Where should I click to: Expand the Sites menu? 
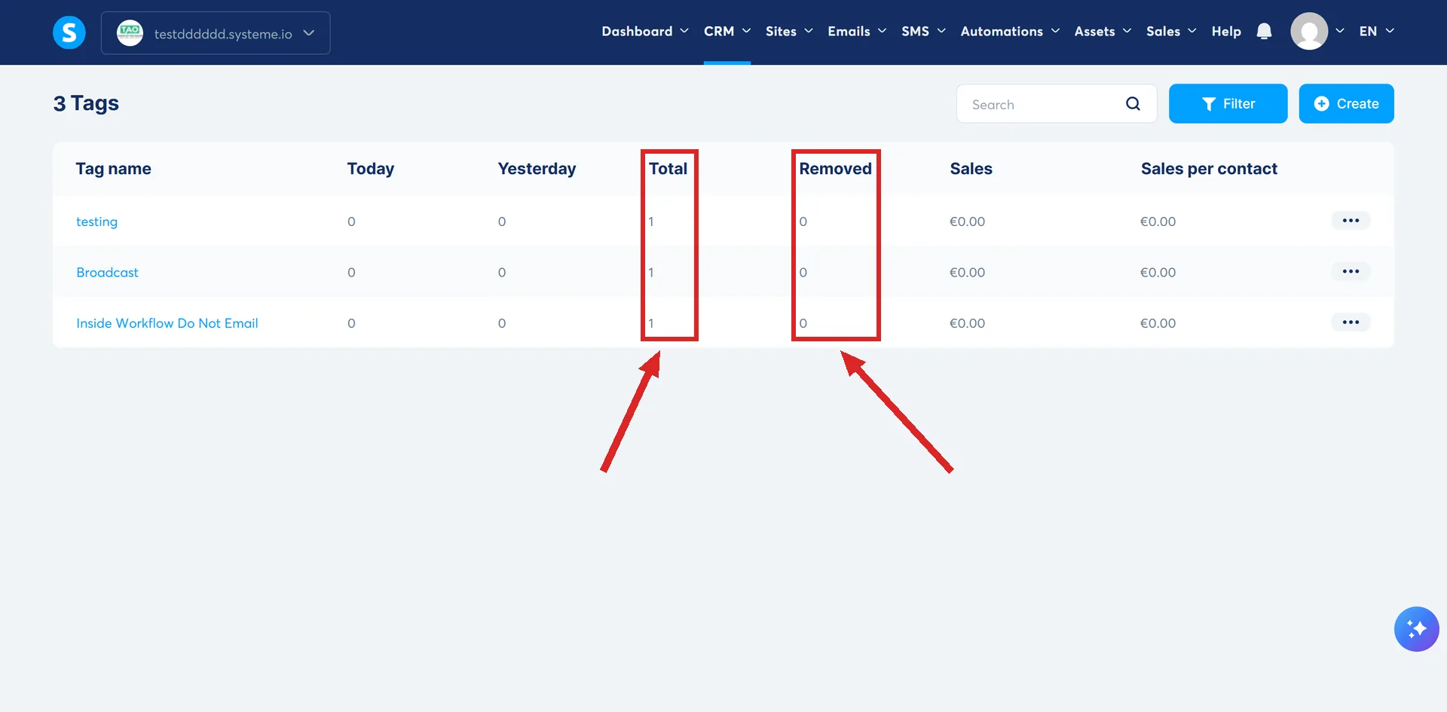click(x=789, y=32)
